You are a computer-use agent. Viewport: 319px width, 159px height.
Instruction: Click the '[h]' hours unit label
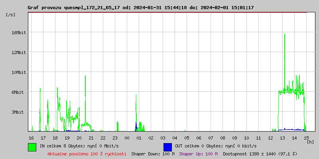tap(310, 142)
